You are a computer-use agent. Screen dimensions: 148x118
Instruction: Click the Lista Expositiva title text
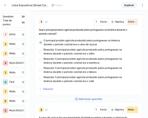(30, 5)
